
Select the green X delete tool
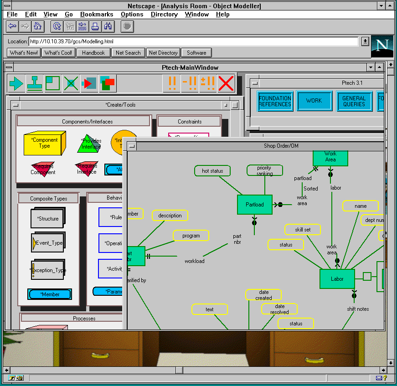click(x=70, y=83)
